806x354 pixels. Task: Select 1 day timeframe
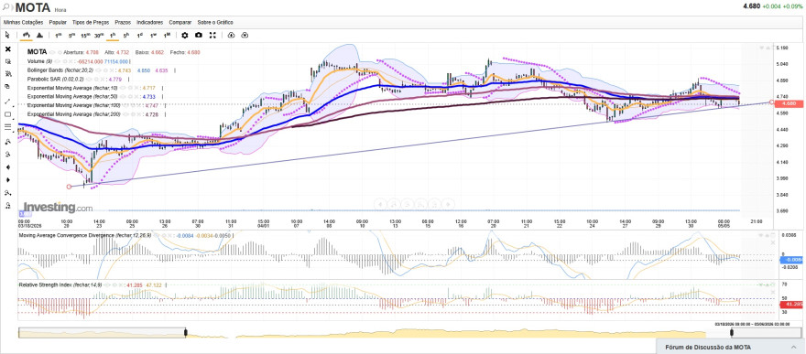(140, 35)
